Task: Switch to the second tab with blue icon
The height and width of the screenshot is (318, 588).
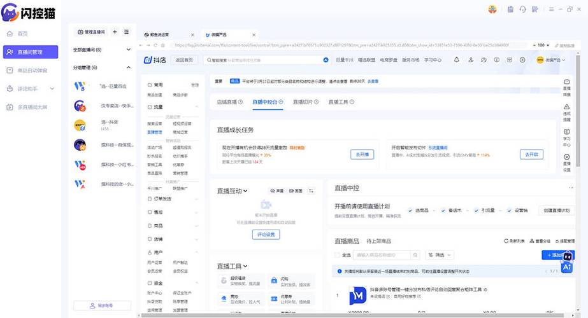Action: pyautogui.click(x=229, y=35)
